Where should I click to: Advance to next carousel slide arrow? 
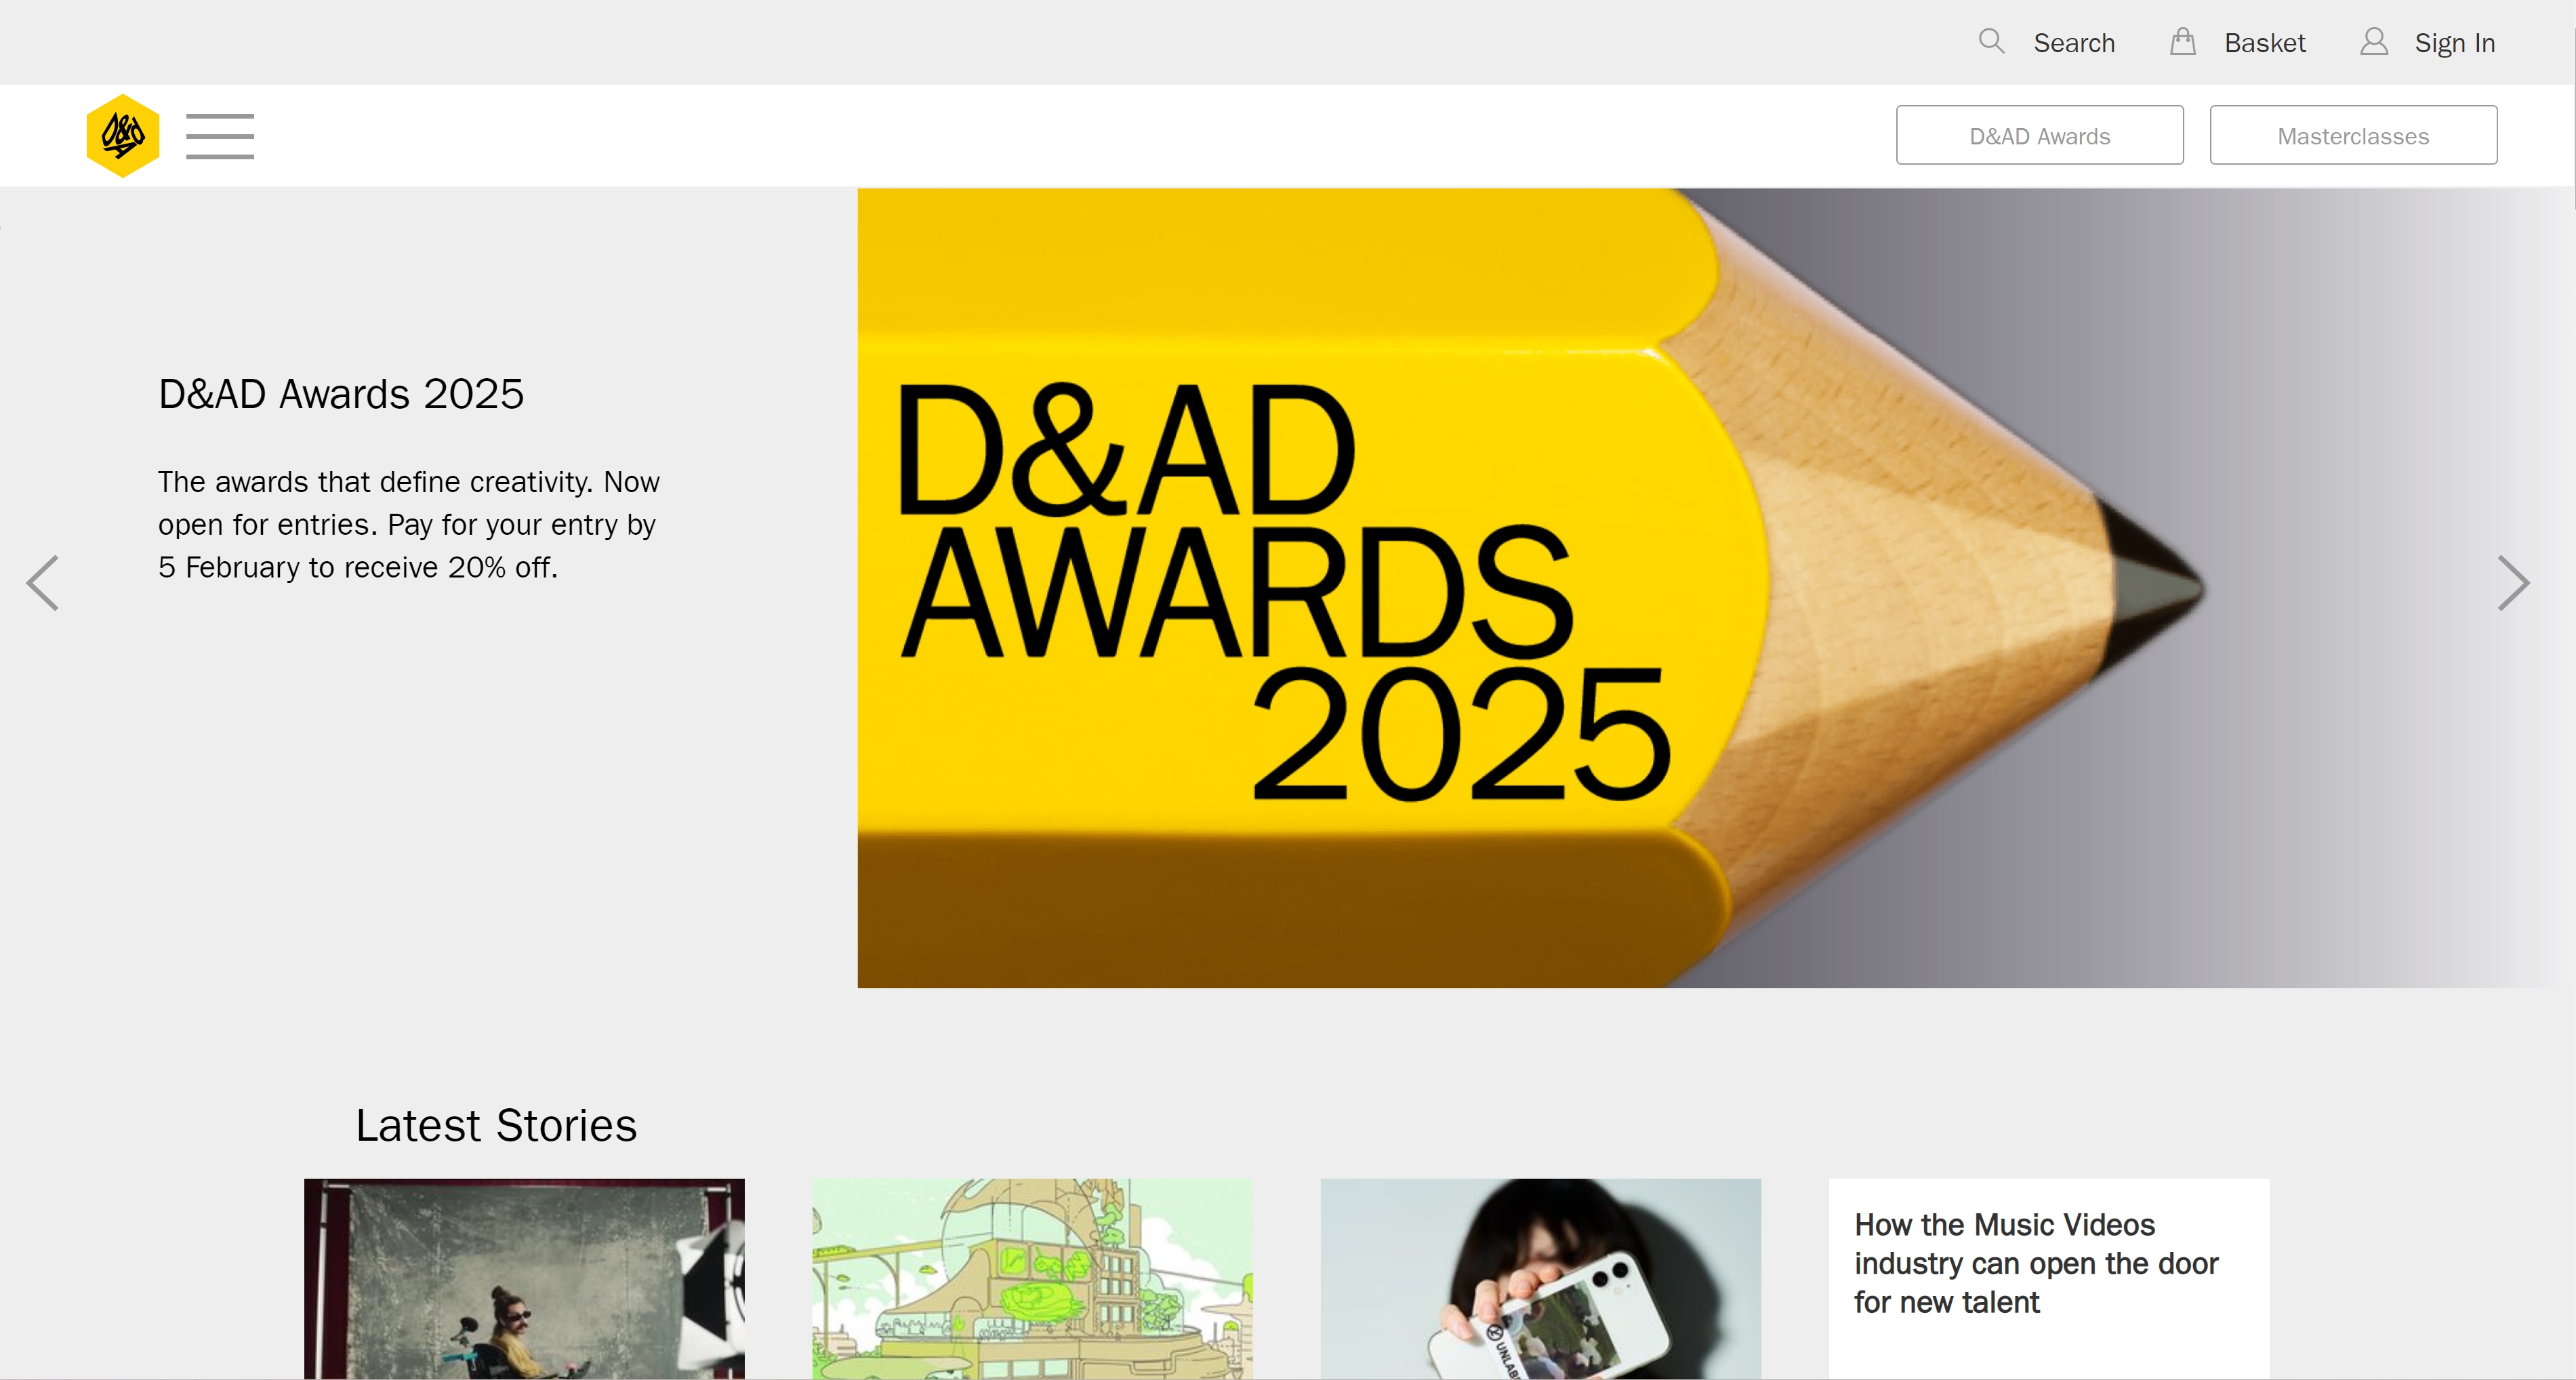point(2512,582)
